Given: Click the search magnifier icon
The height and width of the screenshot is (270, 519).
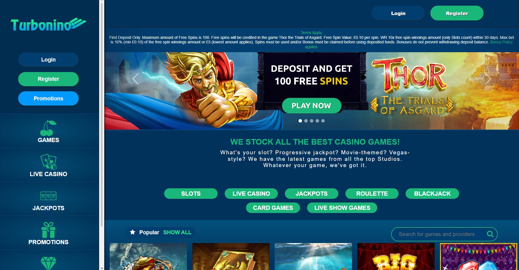Looking at the screenshot, I should point(490,234).
